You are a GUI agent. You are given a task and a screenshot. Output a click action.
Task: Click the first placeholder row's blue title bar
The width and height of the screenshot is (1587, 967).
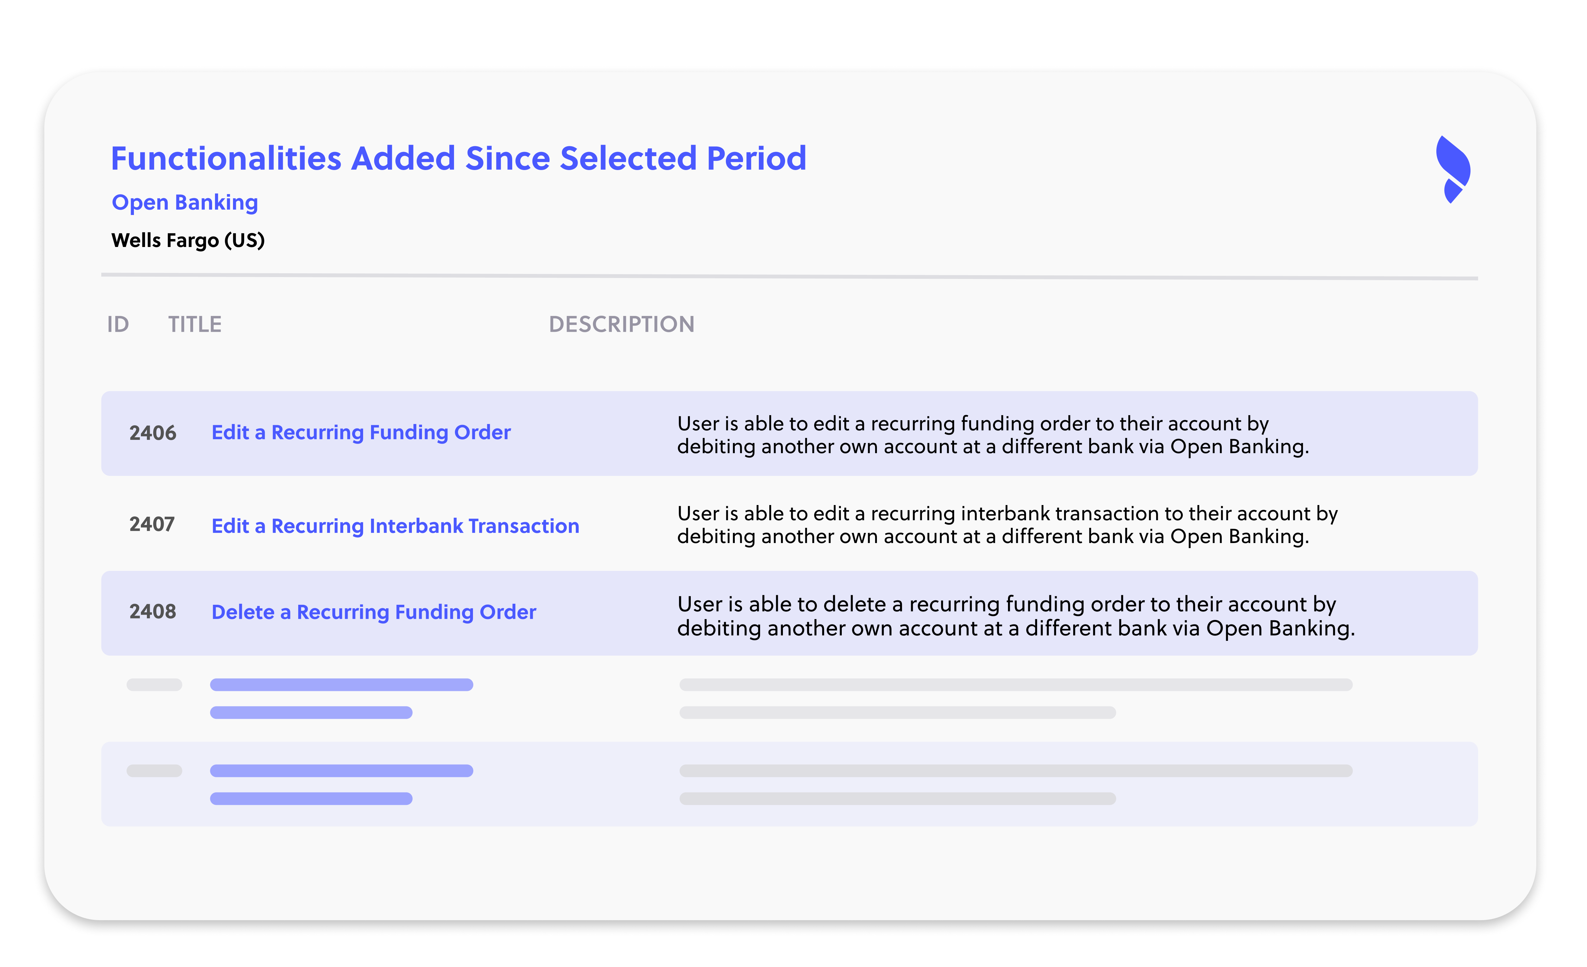point(341,685)
